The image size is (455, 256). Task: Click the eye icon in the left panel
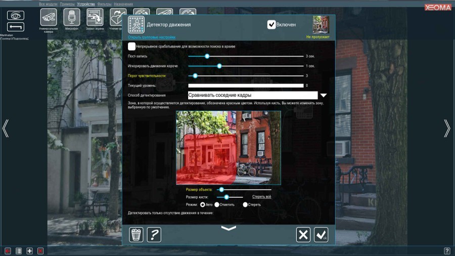(16, 15)
